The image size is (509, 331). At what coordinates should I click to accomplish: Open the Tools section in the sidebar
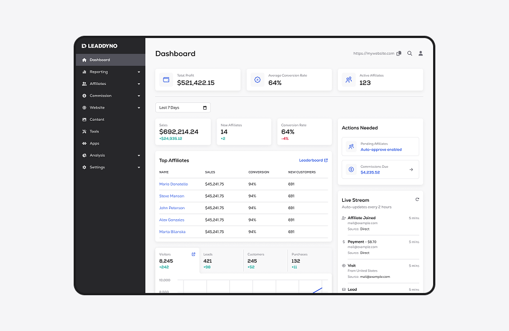pos(95,131)
